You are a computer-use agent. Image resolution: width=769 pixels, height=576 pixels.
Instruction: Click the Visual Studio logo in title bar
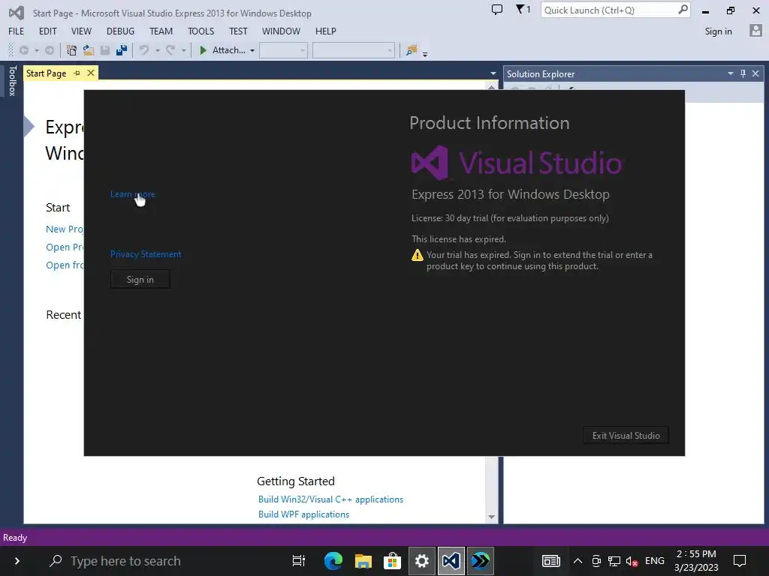click(17, 13)
